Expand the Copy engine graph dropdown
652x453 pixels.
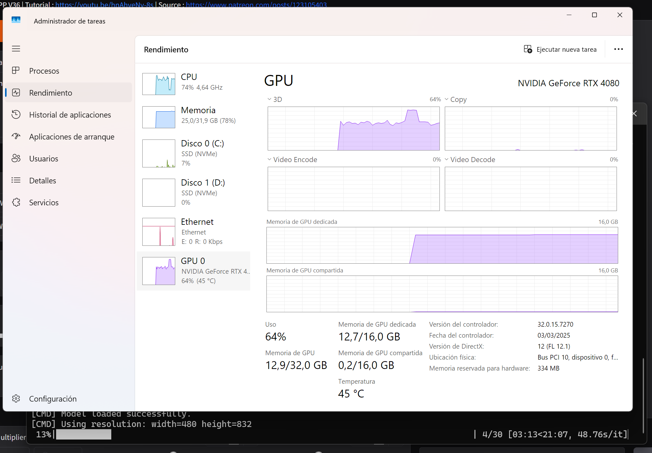click(x=446, y=99)
